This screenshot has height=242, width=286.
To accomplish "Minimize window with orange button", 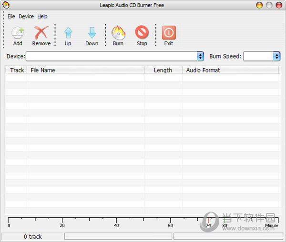I will coord(259,5).
